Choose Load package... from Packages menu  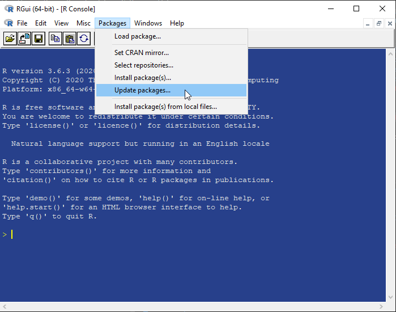[x=138, y=36]
